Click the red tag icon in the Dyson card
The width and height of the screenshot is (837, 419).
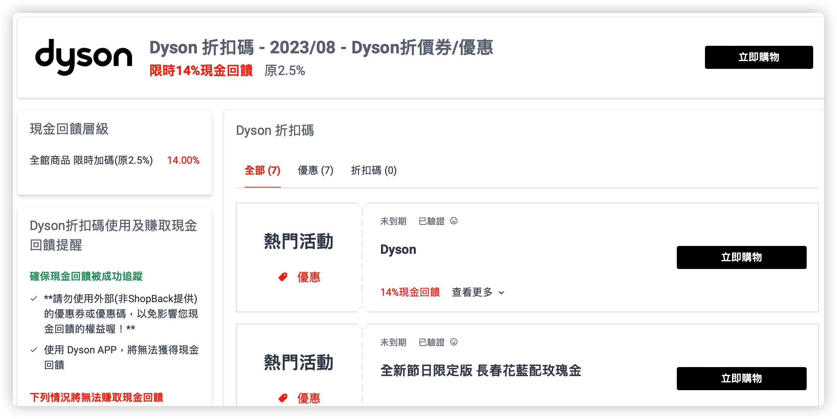[283, 277]
